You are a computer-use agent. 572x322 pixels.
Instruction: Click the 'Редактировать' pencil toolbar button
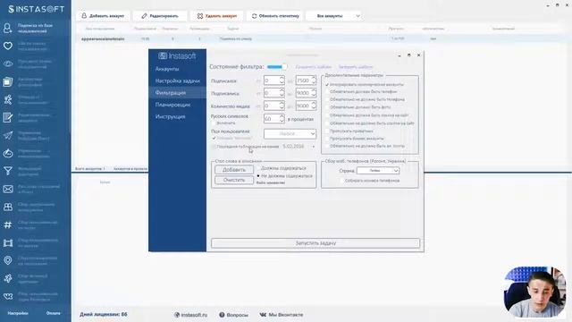click(160, 16)
